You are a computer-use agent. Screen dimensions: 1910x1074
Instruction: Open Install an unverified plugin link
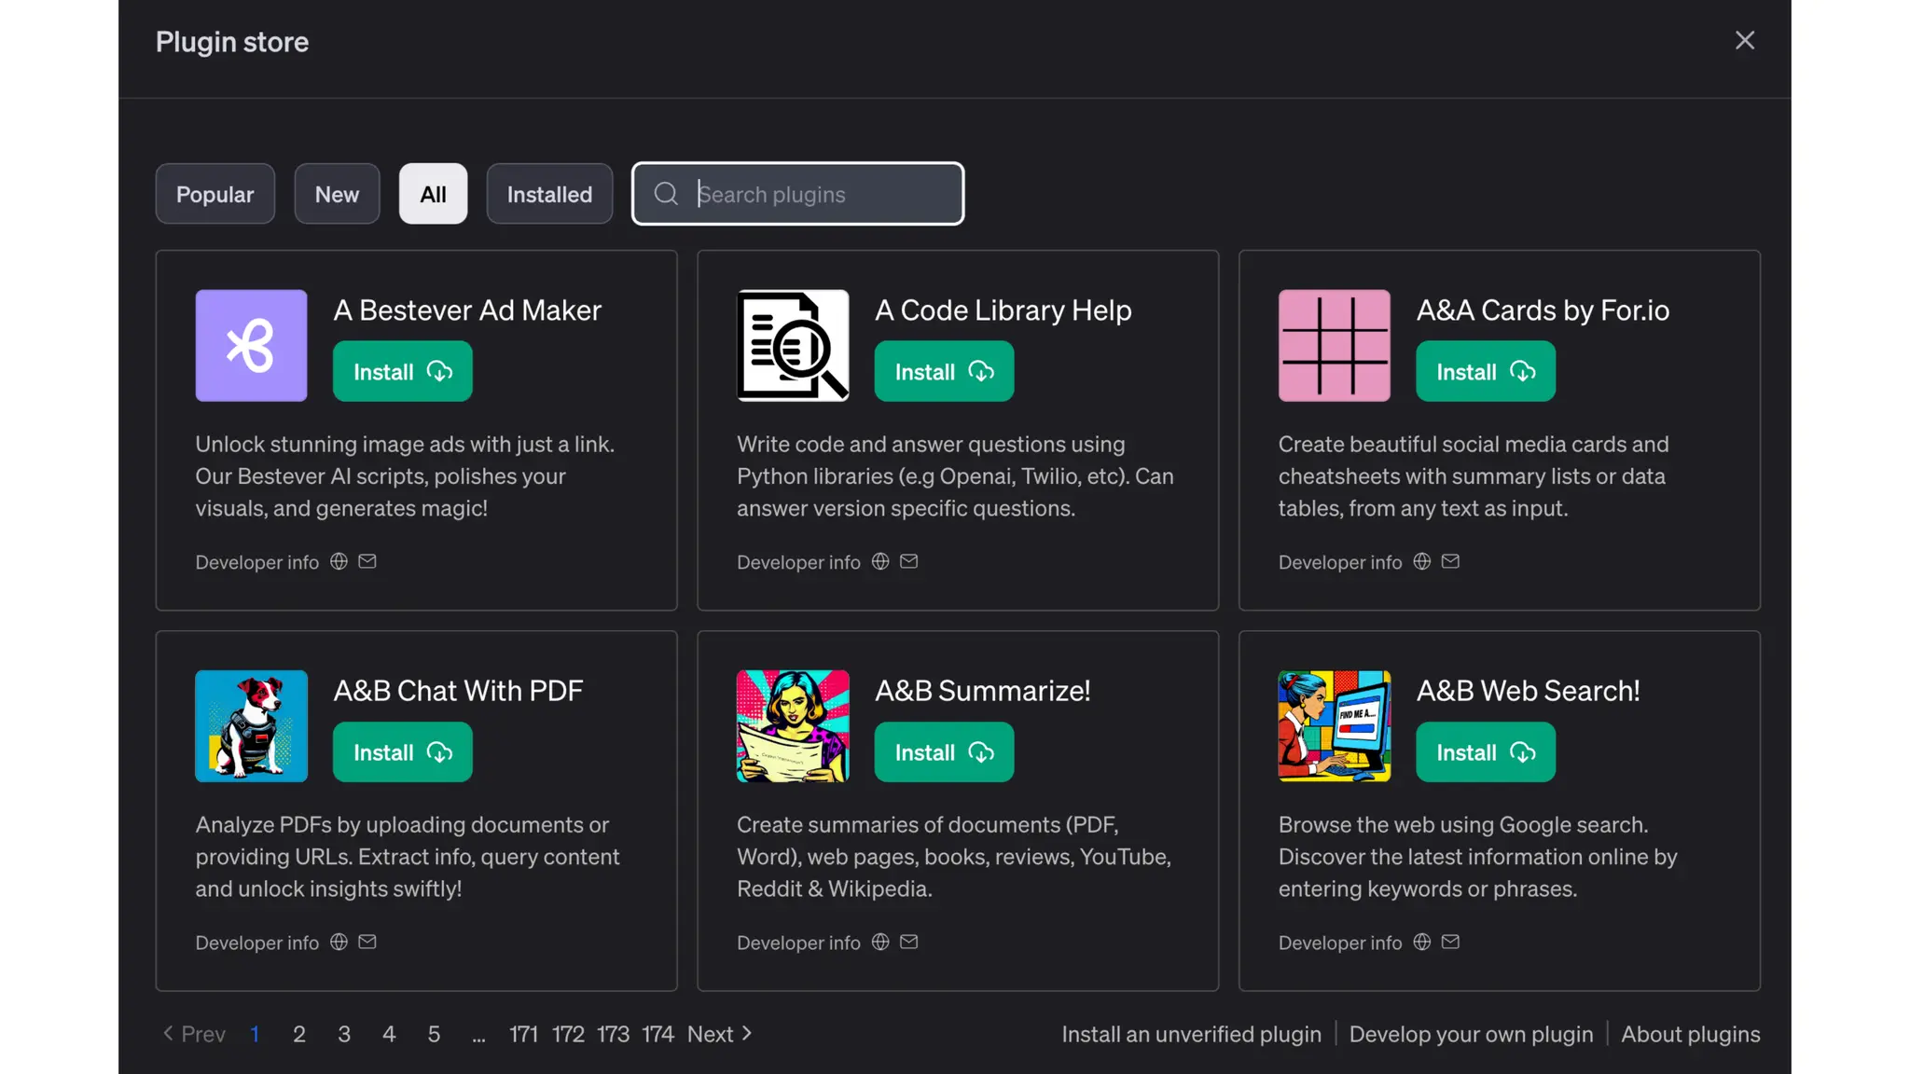point(1191,1034)
